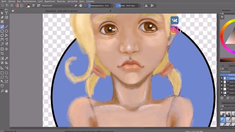Toggle visibility of layer Слой 2
Screen dimensions: 235x132
pos(222,89)
